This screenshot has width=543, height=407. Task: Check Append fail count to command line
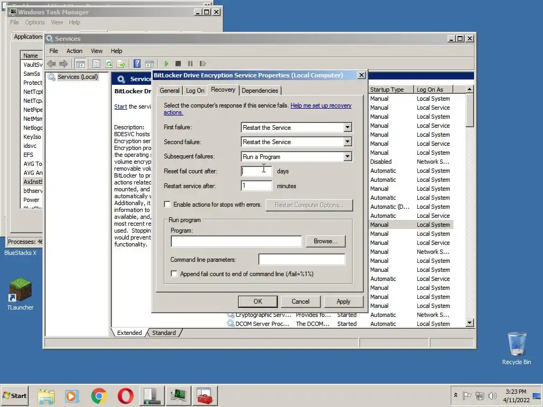coord(174,274)
